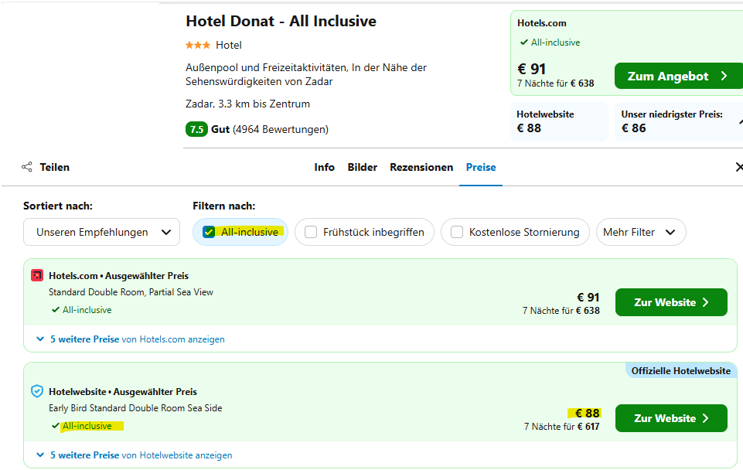Close the hotel details panel
The height and width of the screenshot is (470, 743).
pyautogui.click(x=738, y=167)
